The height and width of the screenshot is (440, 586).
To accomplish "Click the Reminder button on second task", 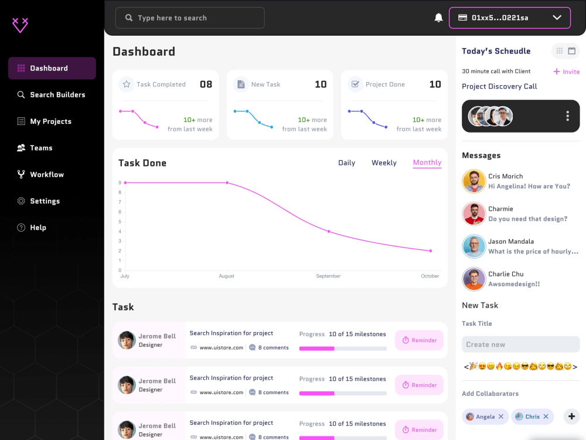I will tap(419, 385).
